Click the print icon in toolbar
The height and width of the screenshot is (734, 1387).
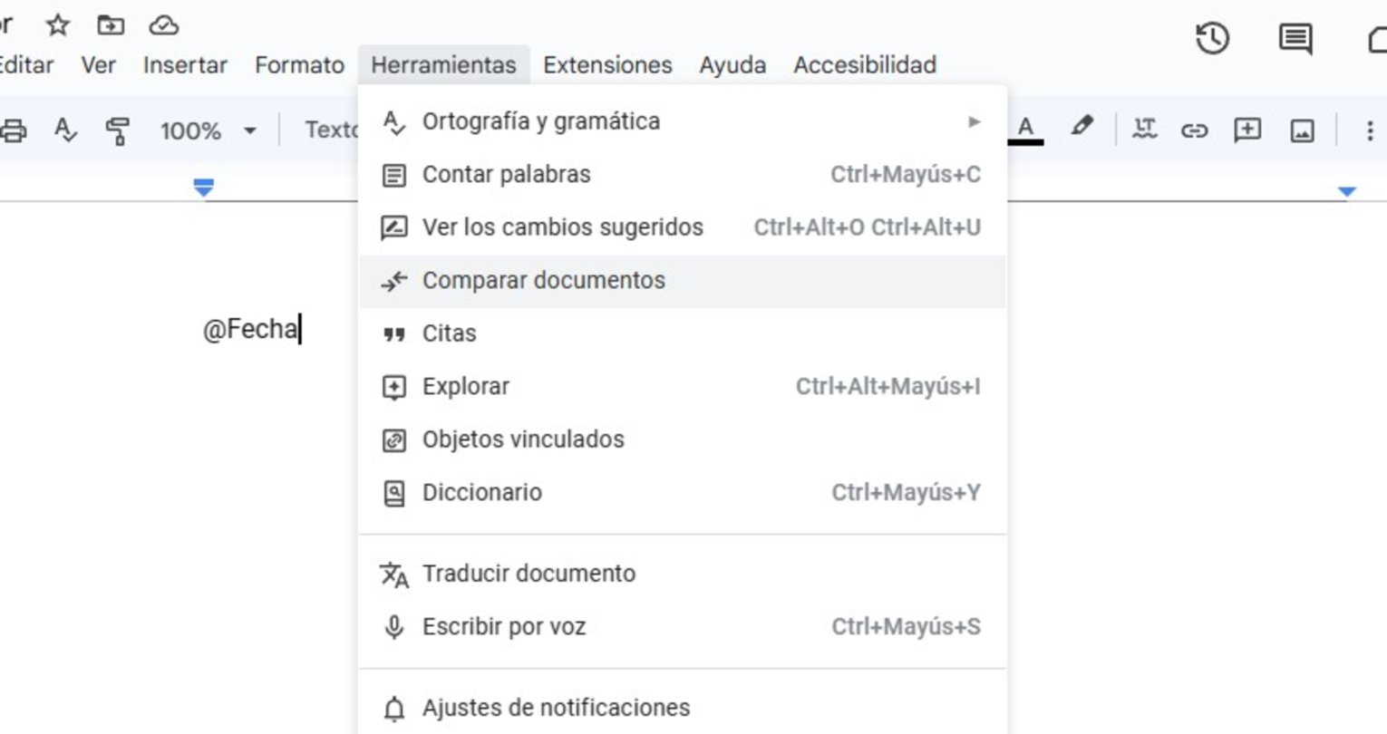[13, 130]
